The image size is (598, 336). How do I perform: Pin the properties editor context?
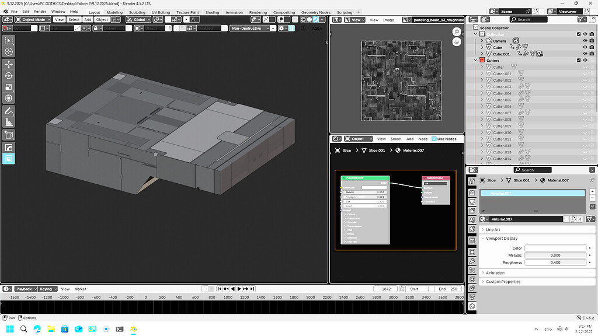pyautogui.click(x=592, y=180)
